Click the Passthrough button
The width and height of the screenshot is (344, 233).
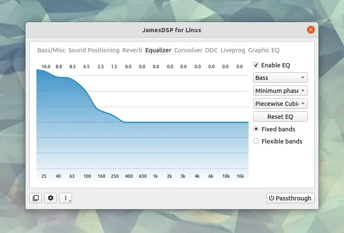click(290, 198)
